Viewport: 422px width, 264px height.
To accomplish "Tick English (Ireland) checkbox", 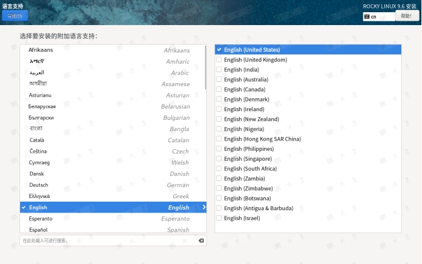I will [x=219, y=109].
